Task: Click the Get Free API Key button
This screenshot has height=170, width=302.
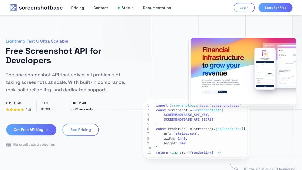Action: click(x=31, y=130)
